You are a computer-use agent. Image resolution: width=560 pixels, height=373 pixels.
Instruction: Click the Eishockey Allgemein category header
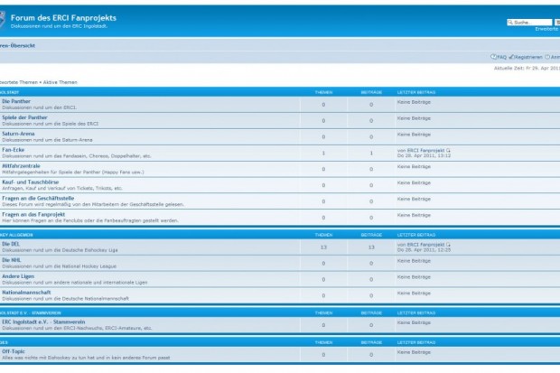(16, 235)
